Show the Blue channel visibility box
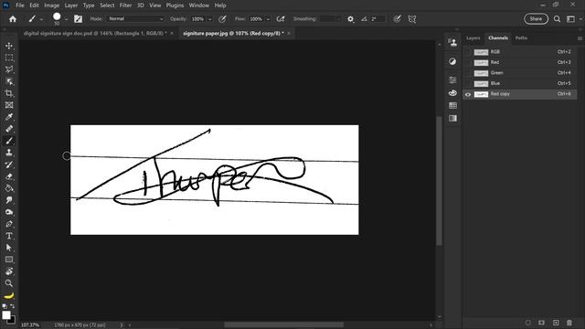The height and width of the screenshot is (329, 585). tap(468, 83)
